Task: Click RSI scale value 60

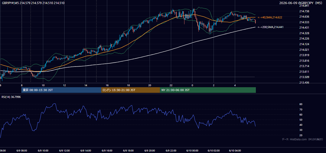Action: [301, 114]
